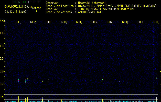Click frequency axis label 0.8

pos(2,71)
